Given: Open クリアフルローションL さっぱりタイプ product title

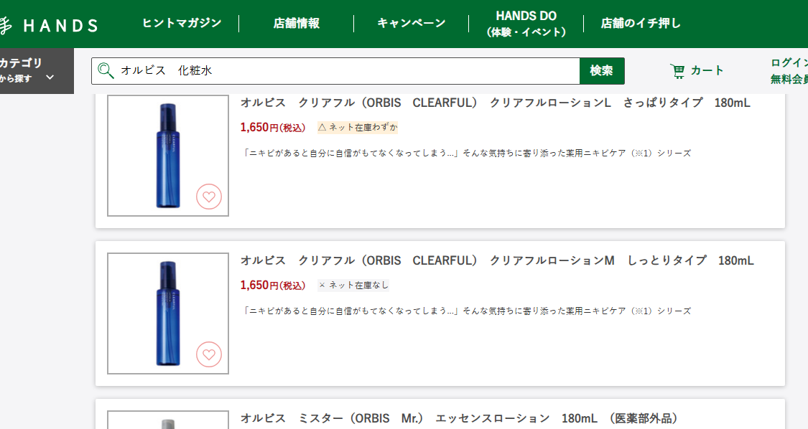Looking at the screenshot, I should tap(495, 103).
